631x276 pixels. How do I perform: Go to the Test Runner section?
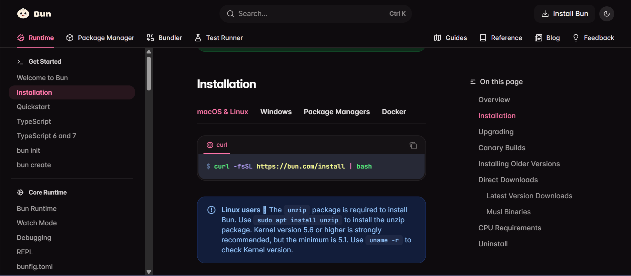[x=219, y=38]
